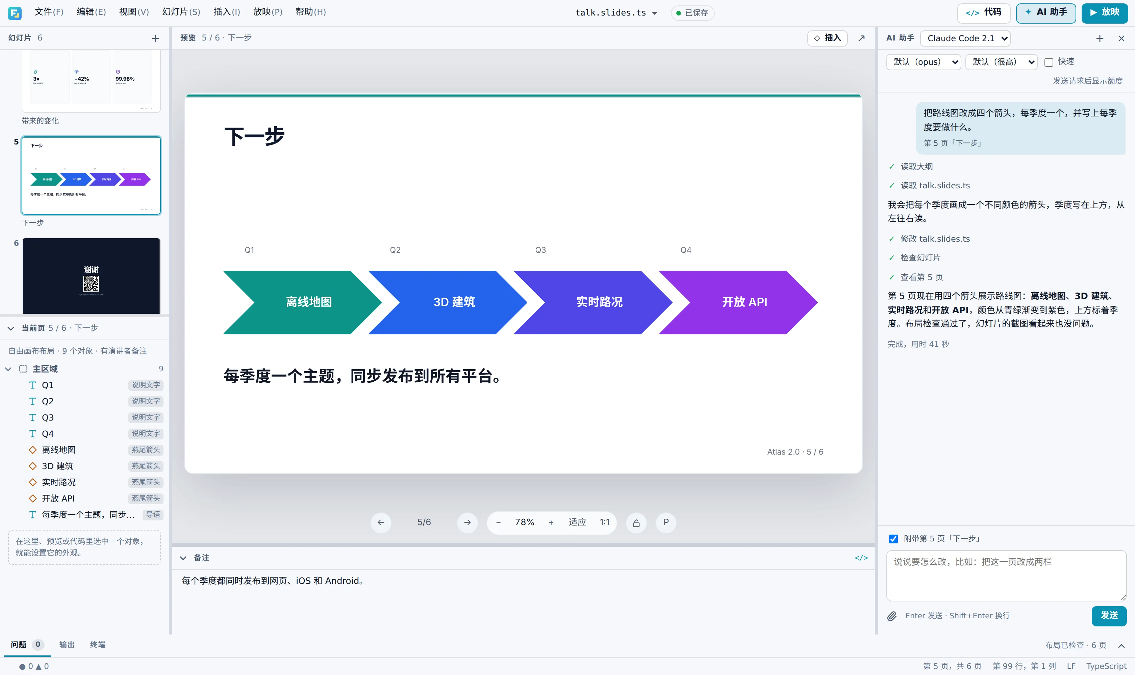This screenshot has height=675, width=1135.
Task: Click the 实时路况 arrow on the slide
Action: 593,303
